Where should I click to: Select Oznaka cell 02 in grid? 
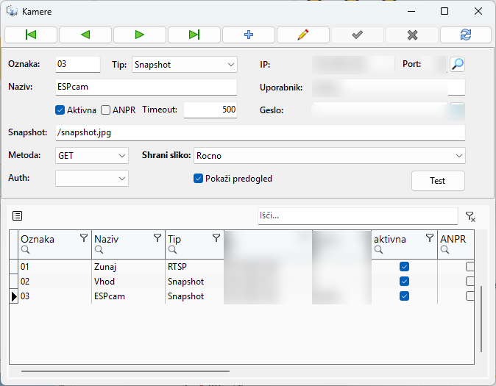click(54, 282)
